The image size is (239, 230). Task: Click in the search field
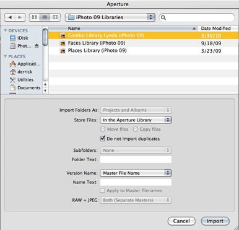(x=197, y=17)
